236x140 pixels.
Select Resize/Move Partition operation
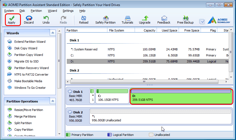[29, 110]
